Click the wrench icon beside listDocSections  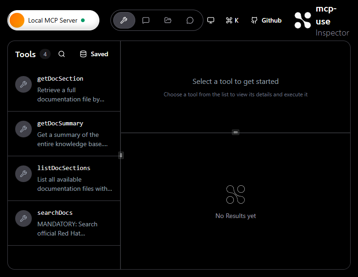[23, 174]
